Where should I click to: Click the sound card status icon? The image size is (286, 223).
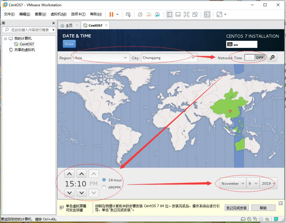pyautogui.click(x=267, y=219)
